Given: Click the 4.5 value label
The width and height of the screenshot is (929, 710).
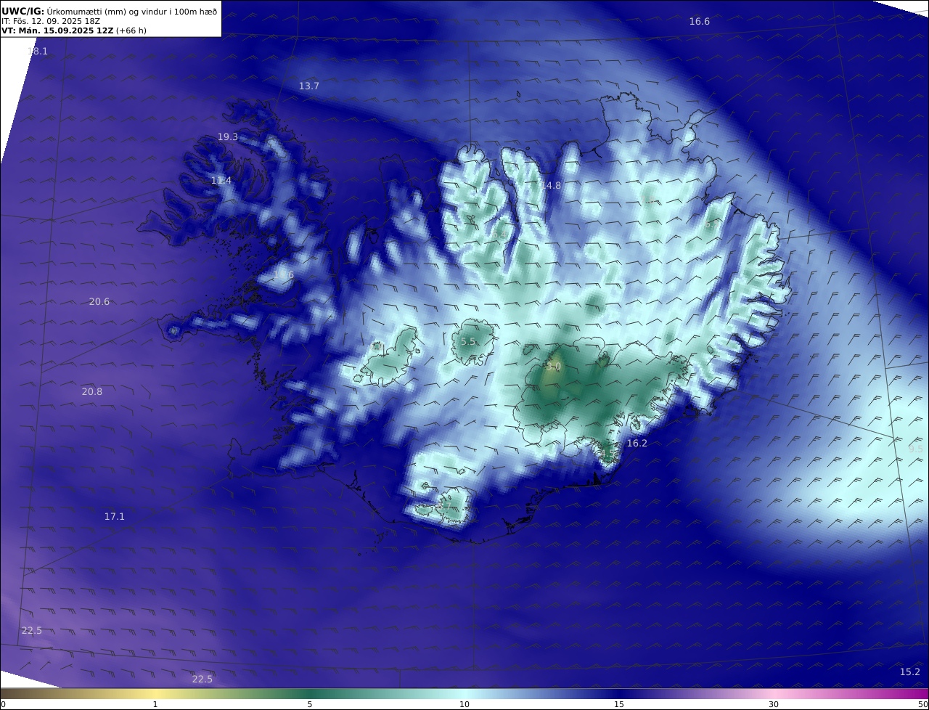Looking at the screenshot, I should [x=607, y=454].
